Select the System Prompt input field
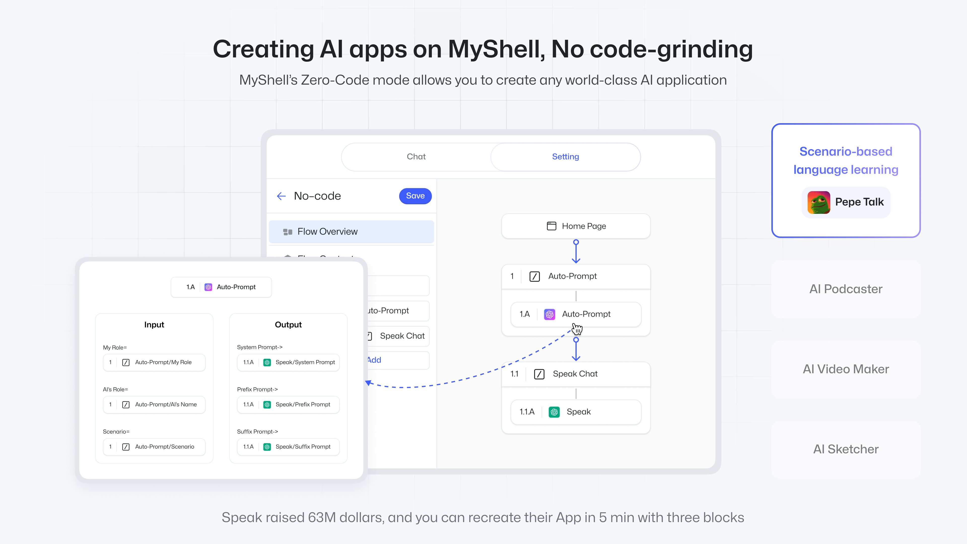Screen dimensions: 967x544 289,362
